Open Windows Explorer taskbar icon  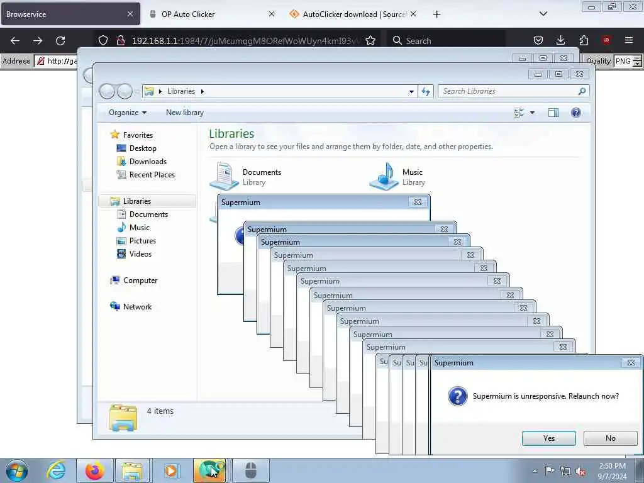[x=132, y=470]
